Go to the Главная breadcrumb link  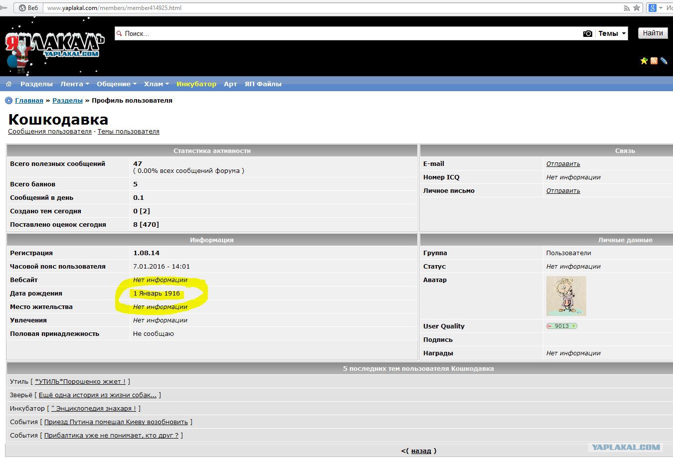[x=29, y=100]
